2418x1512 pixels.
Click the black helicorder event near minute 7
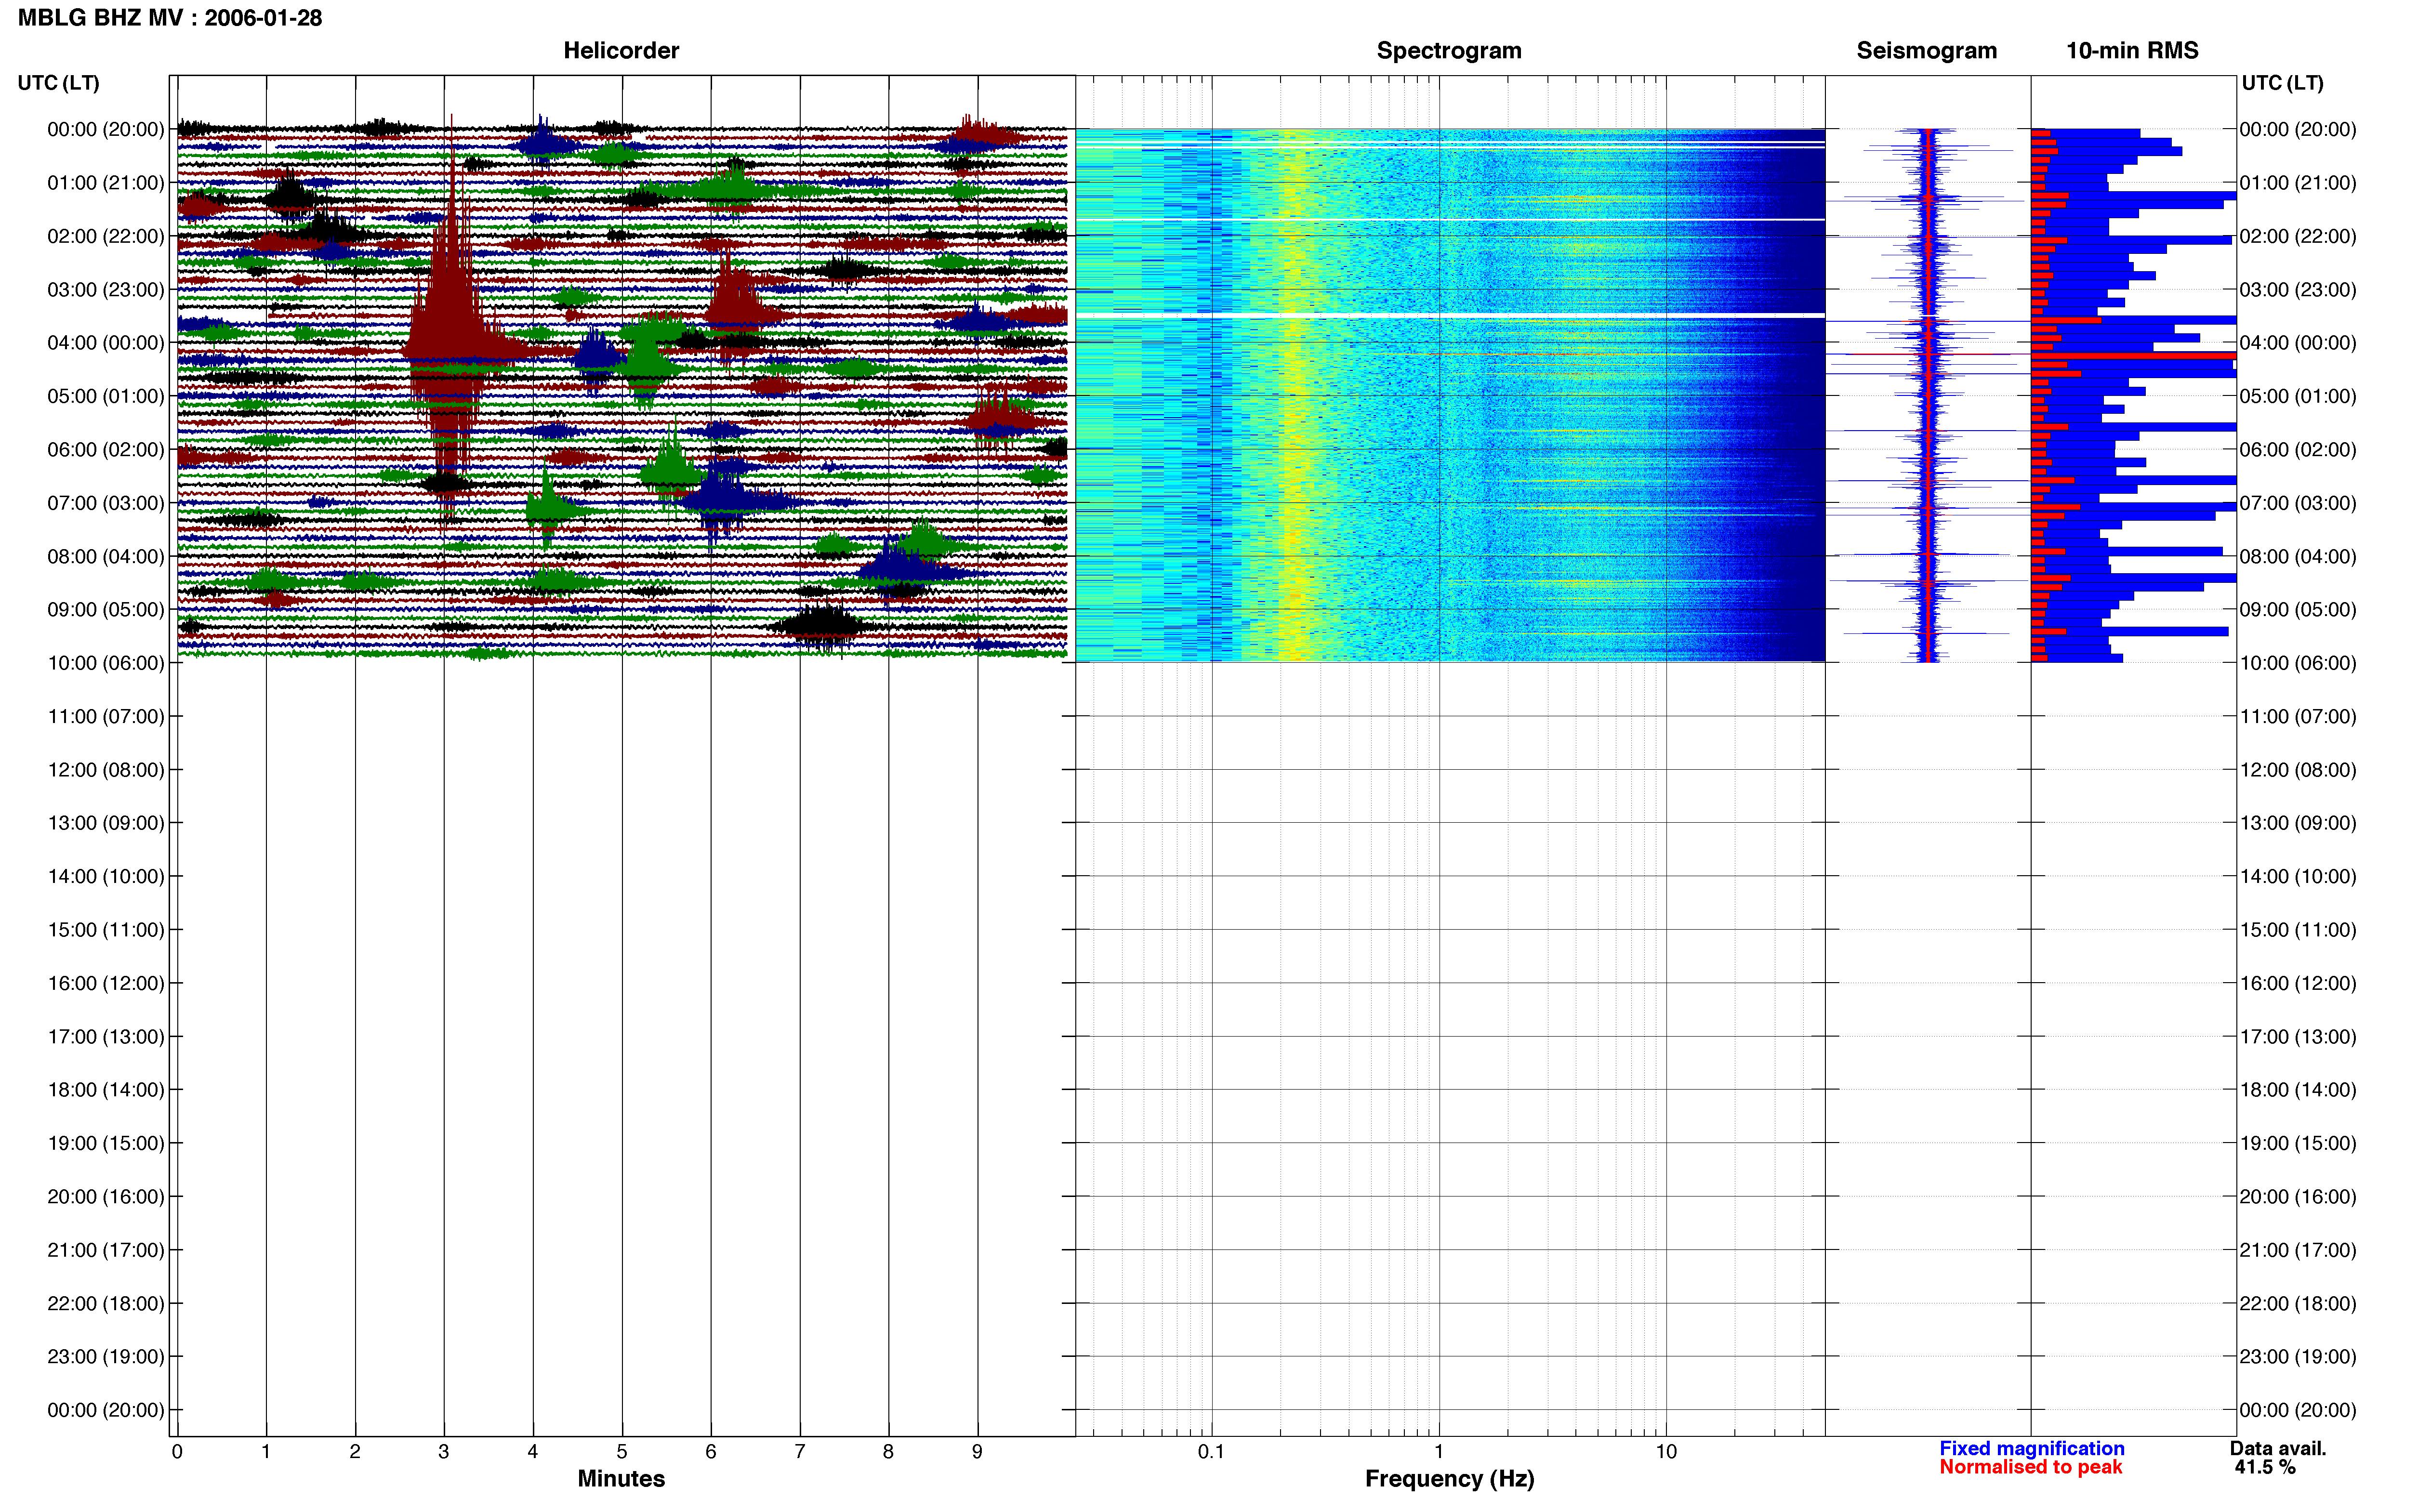(822, 626)
